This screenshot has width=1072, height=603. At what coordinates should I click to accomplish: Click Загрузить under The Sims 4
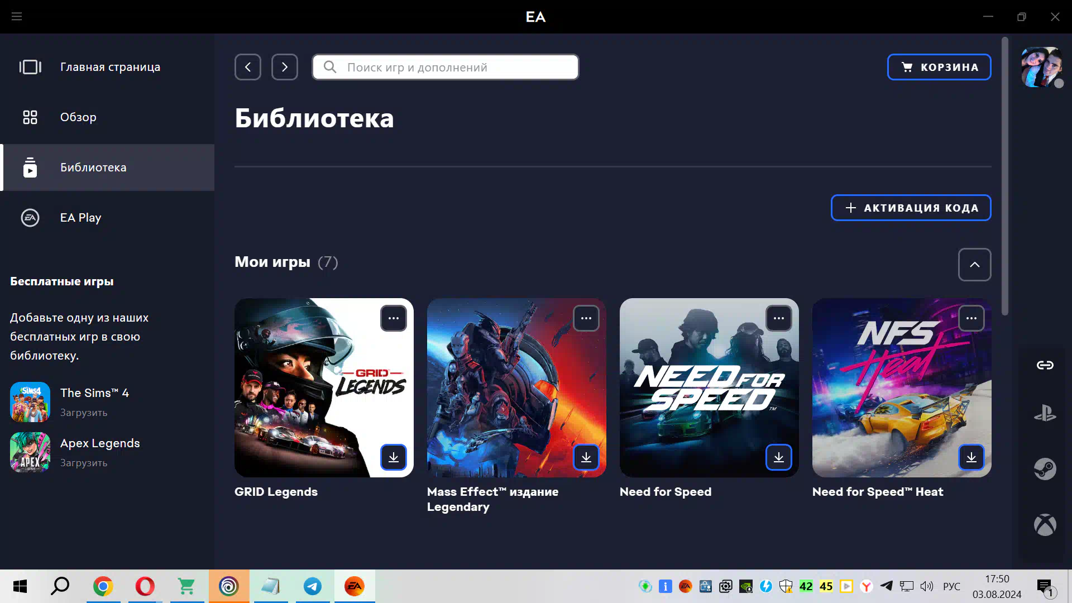tap(84, 413)
